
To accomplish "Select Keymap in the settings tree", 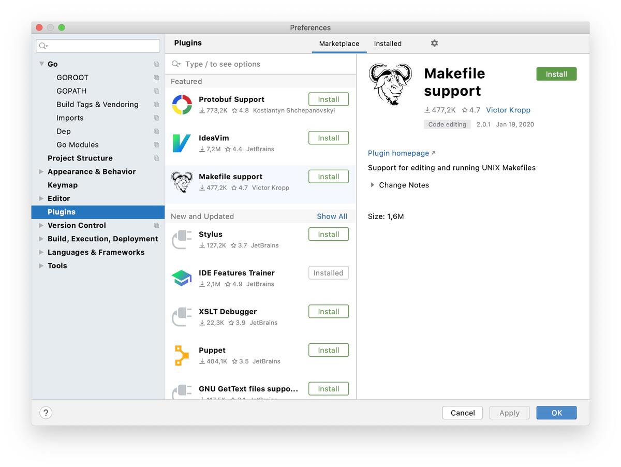I will [63, 185].
